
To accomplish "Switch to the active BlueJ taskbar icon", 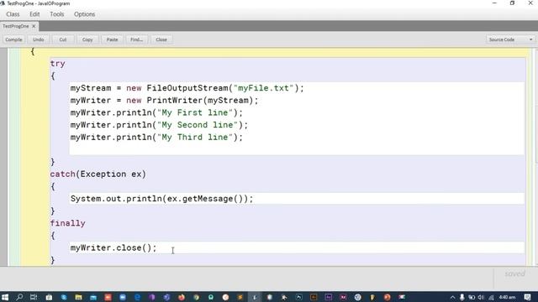I will [x=255, y=297].
